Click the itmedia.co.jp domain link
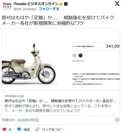The height and width of the screenshot is (133, 123). pyautogui.click(x=14, y=96)
